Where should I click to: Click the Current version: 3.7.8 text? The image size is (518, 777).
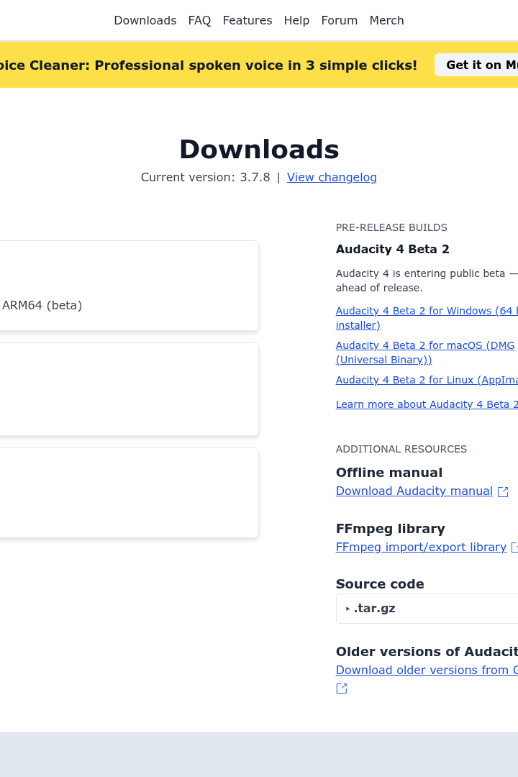(x=205, y=178)
